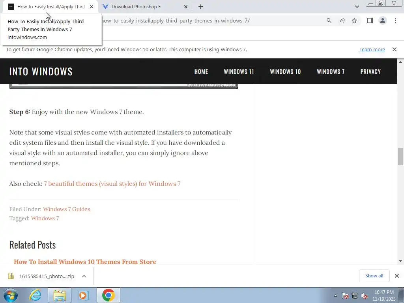Expand the tab search dropdown arrow
The width and height of the screenshot is (404, 303).
click(x=357, y=7)
